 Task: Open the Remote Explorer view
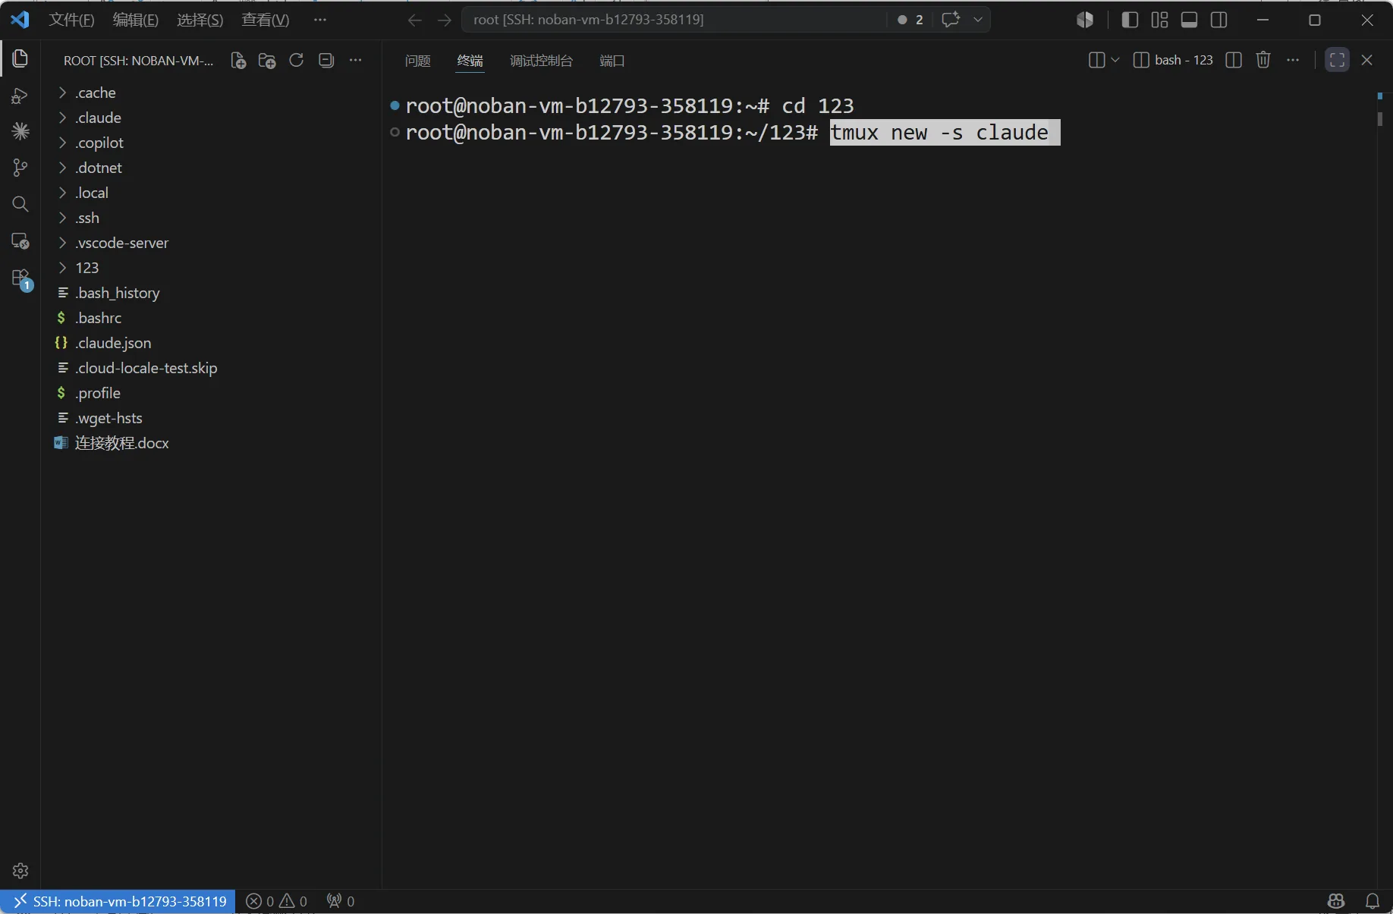point(20,241)
